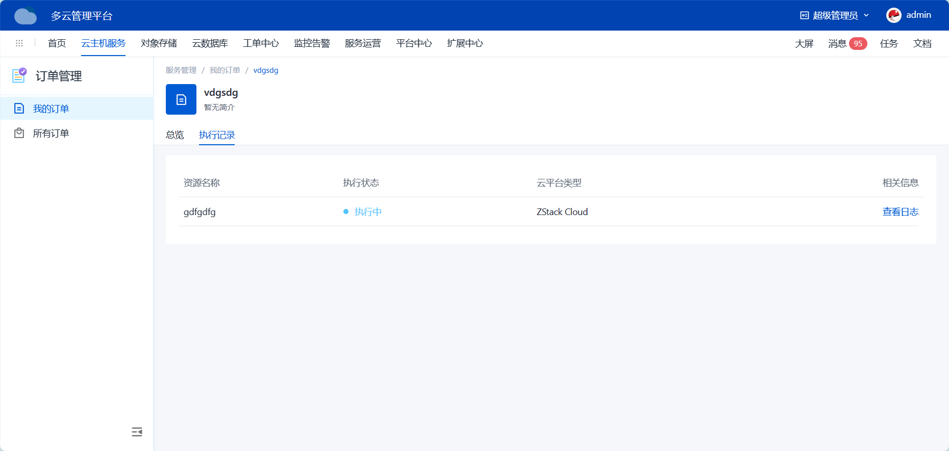Click the cloud platform logo icon
Screen dimensions: 949x451
26,15
